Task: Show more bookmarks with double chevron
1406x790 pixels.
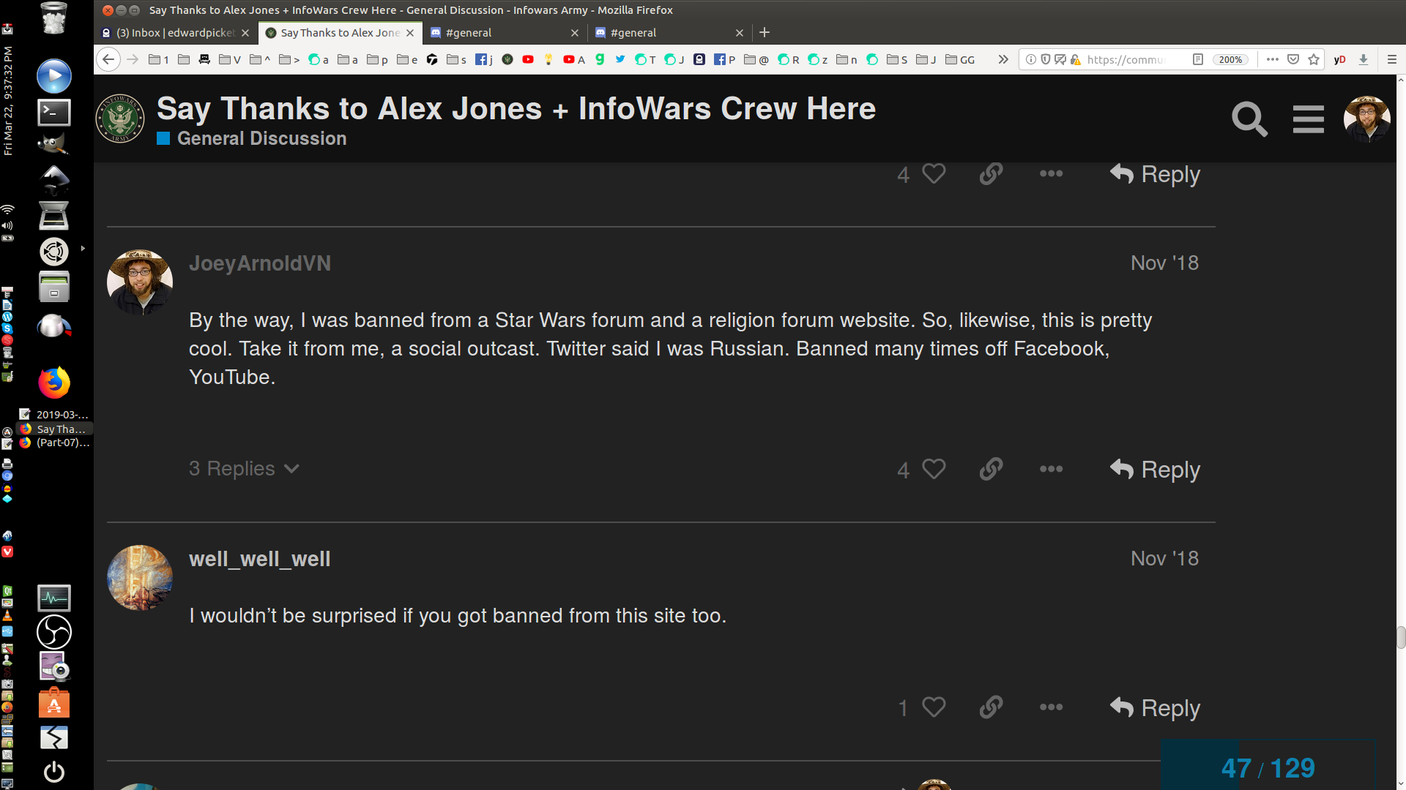Action: [x=1003, y=59]
